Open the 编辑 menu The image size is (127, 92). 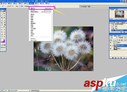coord(10,4)
